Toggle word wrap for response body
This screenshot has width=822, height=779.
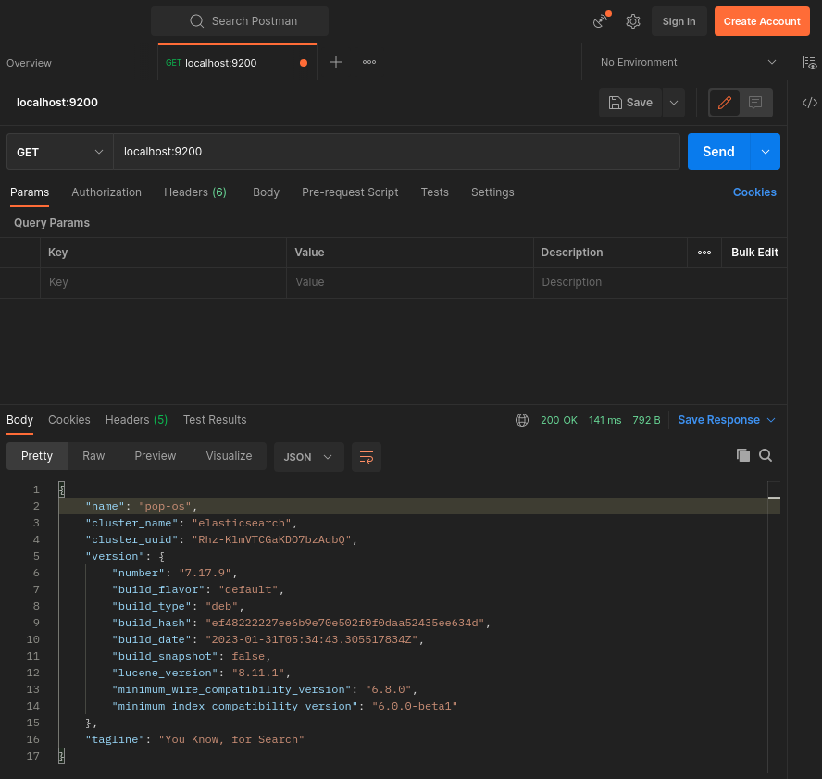366,457
